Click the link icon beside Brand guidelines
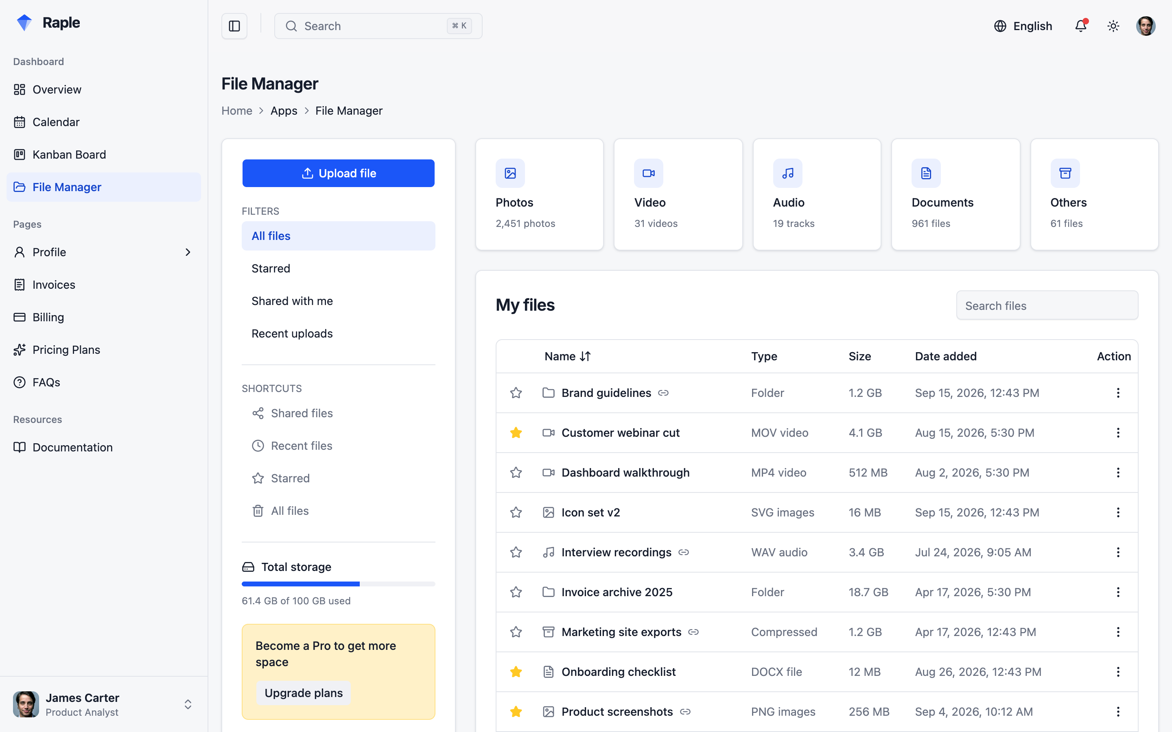Screen dimensions: 1172x732 pos(663,393)
